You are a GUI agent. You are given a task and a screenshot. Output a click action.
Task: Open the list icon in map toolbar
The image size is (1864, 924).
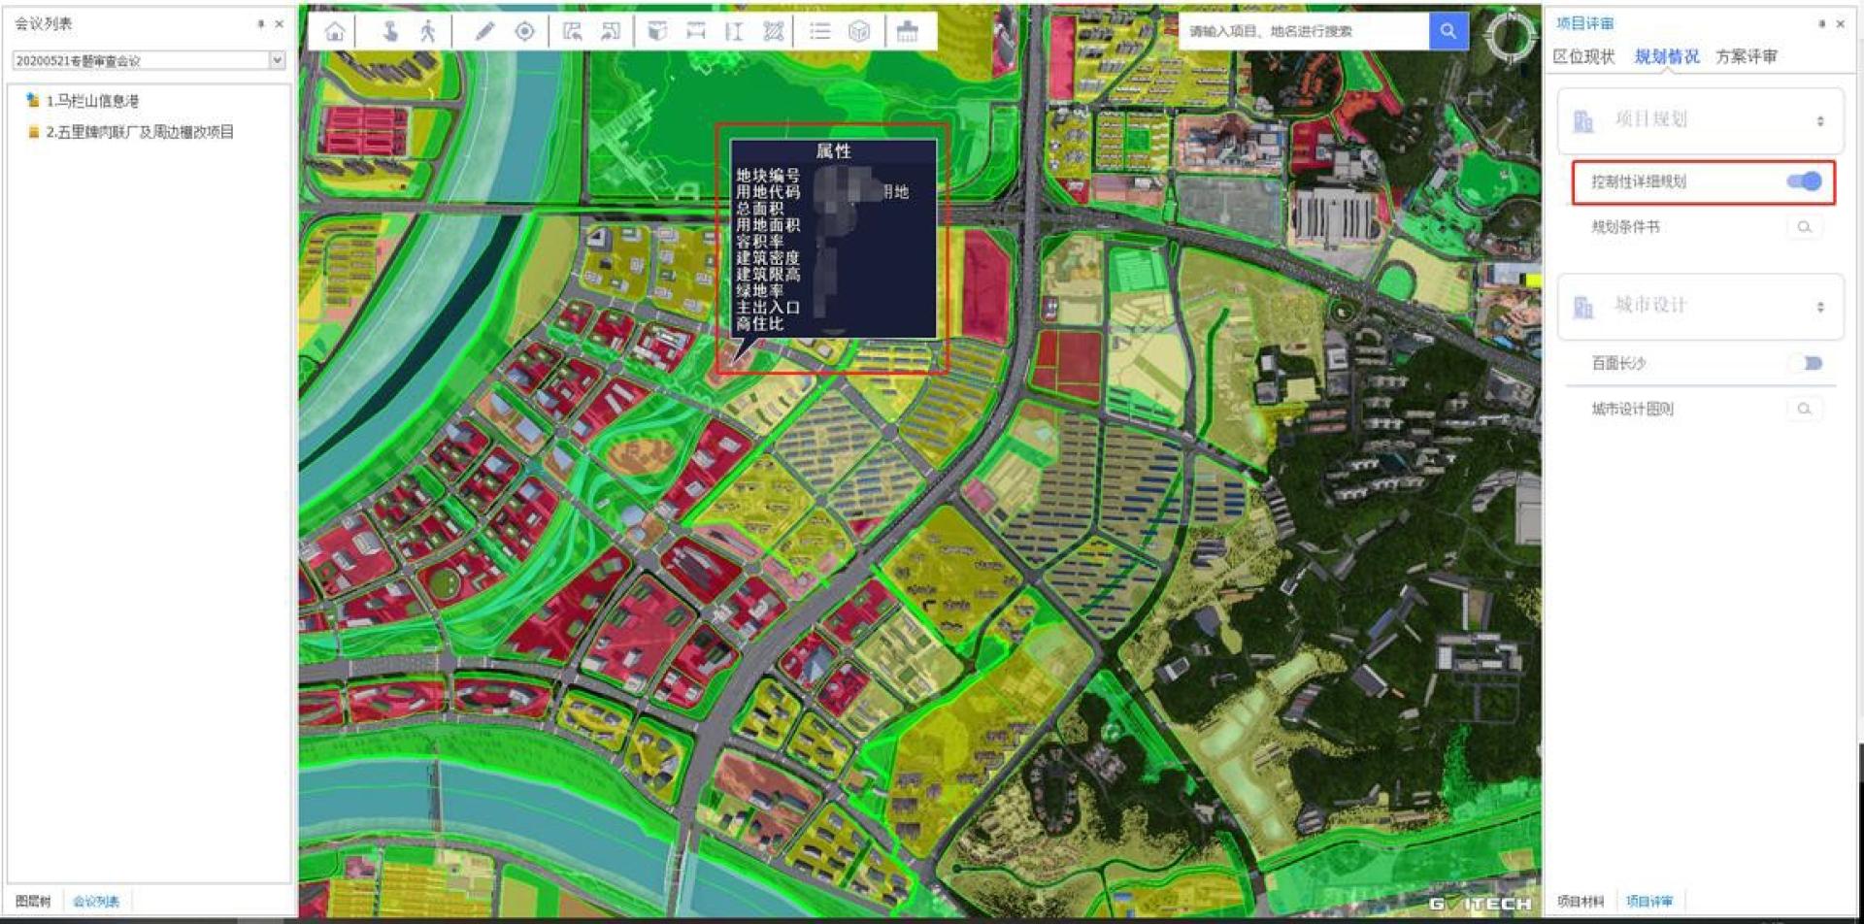click(x=820, y=32)
